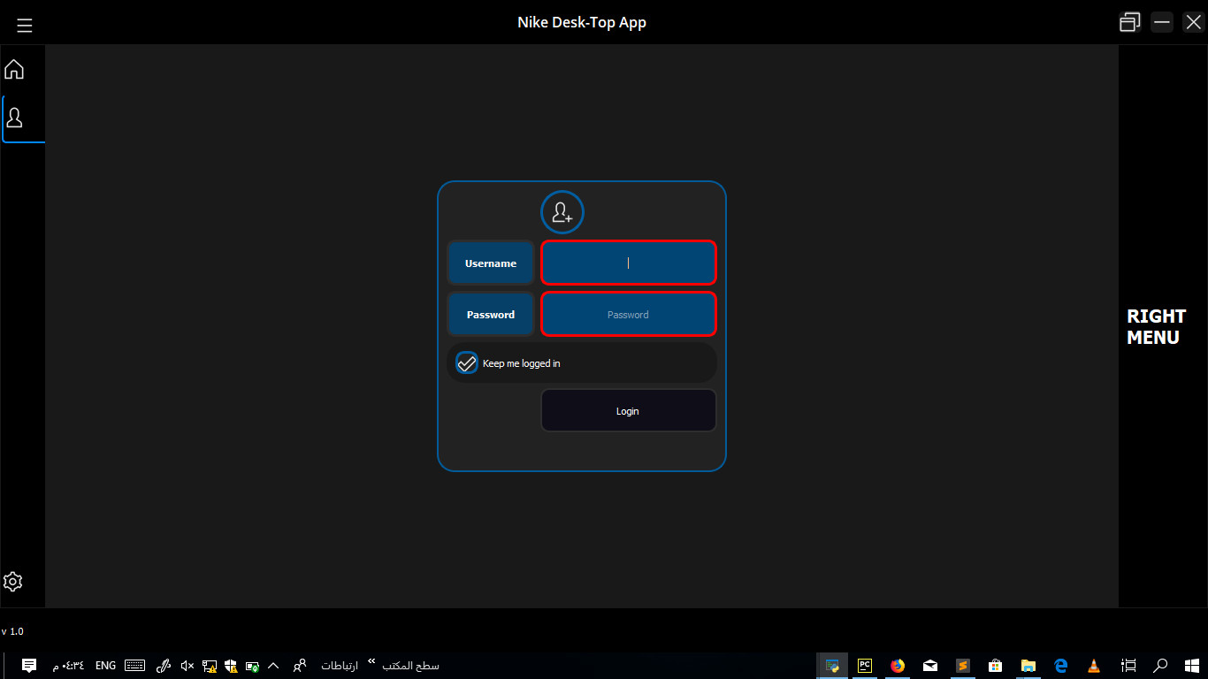
Task: Uncheck the Keep me logged in checkbox
Action: point(467,362)
